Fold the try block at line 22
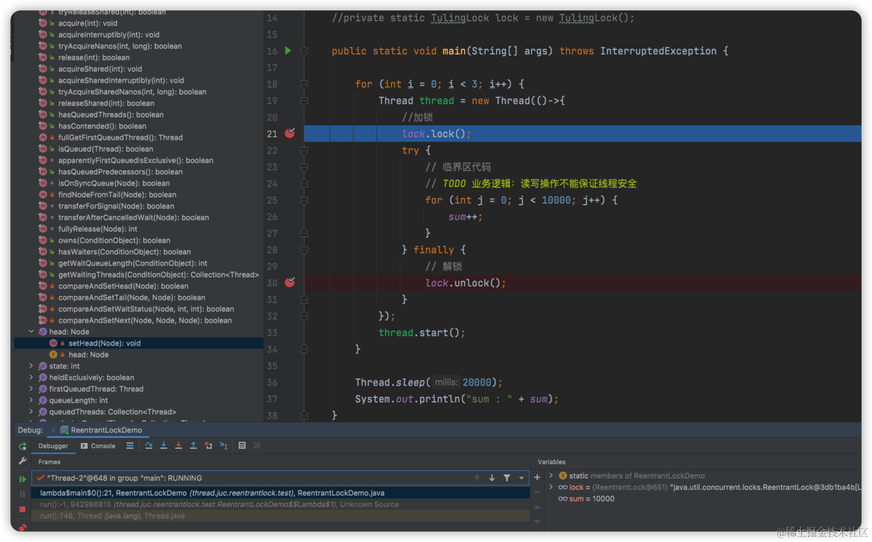The image size is (872, 542). [x=304, y=151]
